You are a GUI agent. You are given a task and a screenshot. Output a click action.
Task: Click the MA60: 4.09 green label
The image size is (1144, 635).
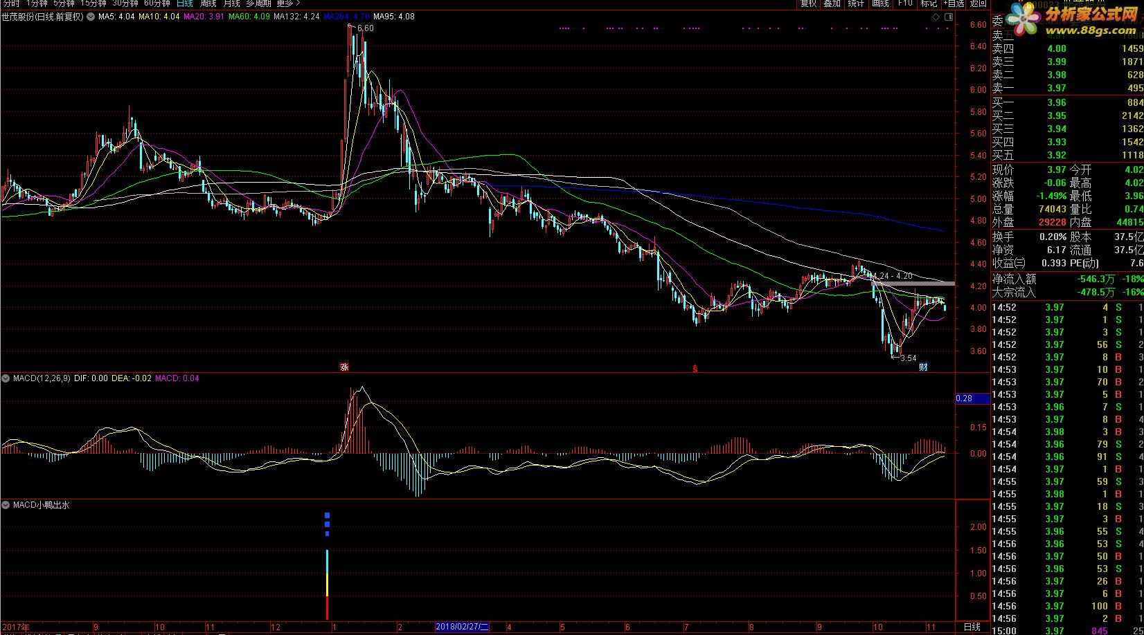coord(249,17)
